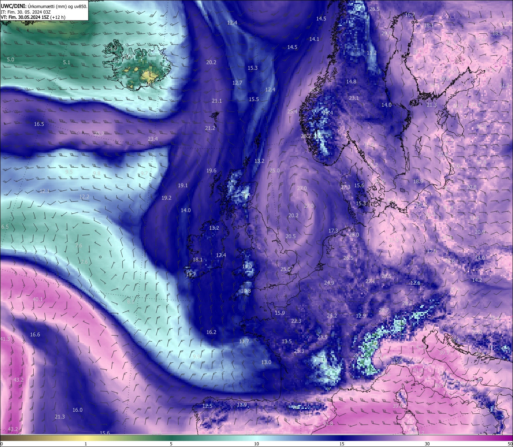513x447 pixels.
Task: Click the 24.9 value label
Action: pos(329,283)
